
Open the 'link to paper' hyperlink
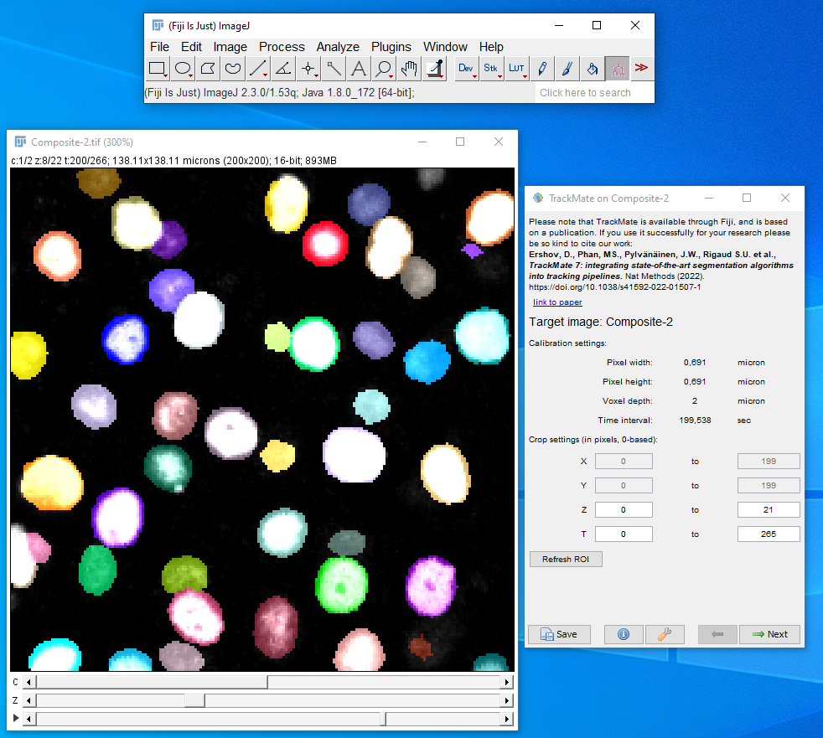(x=557, y=302)
